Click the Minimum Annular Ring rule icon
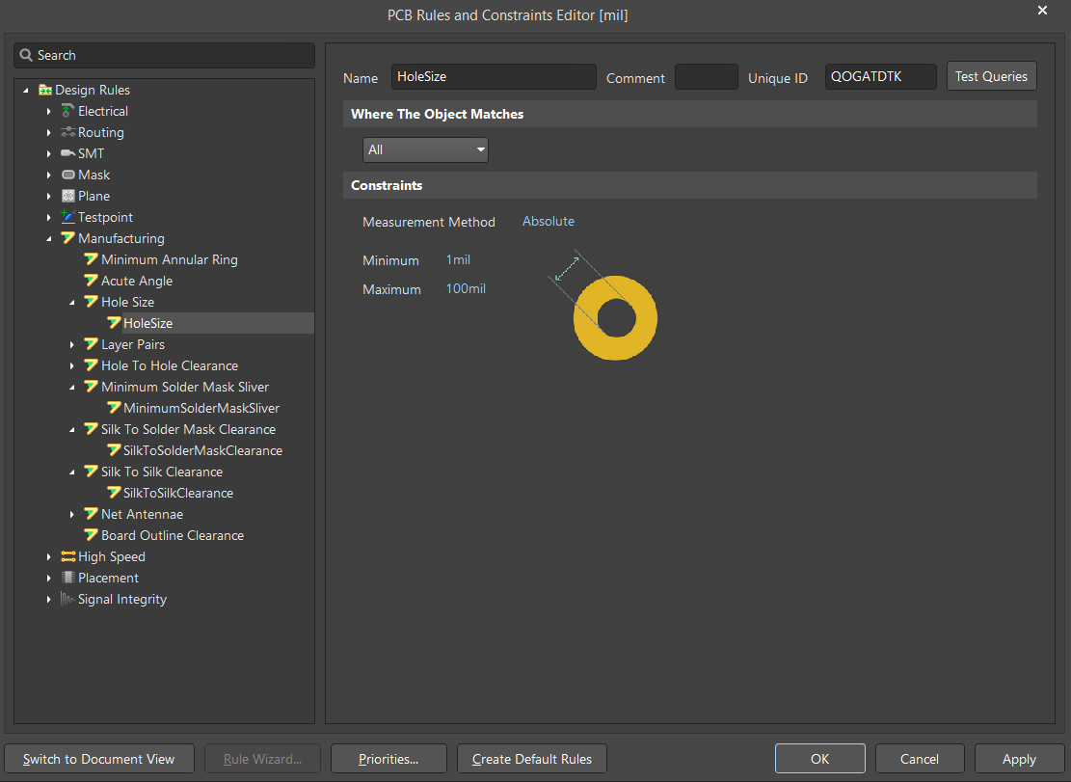Viewport: 1071px width, 782px height. tap(91, 259)
